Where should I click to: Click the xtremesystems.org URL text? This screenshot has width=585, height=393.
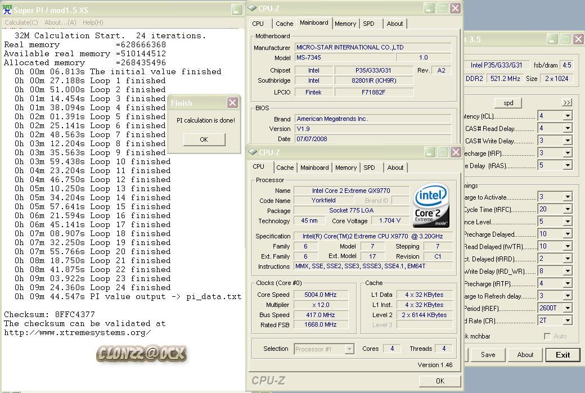77,333
